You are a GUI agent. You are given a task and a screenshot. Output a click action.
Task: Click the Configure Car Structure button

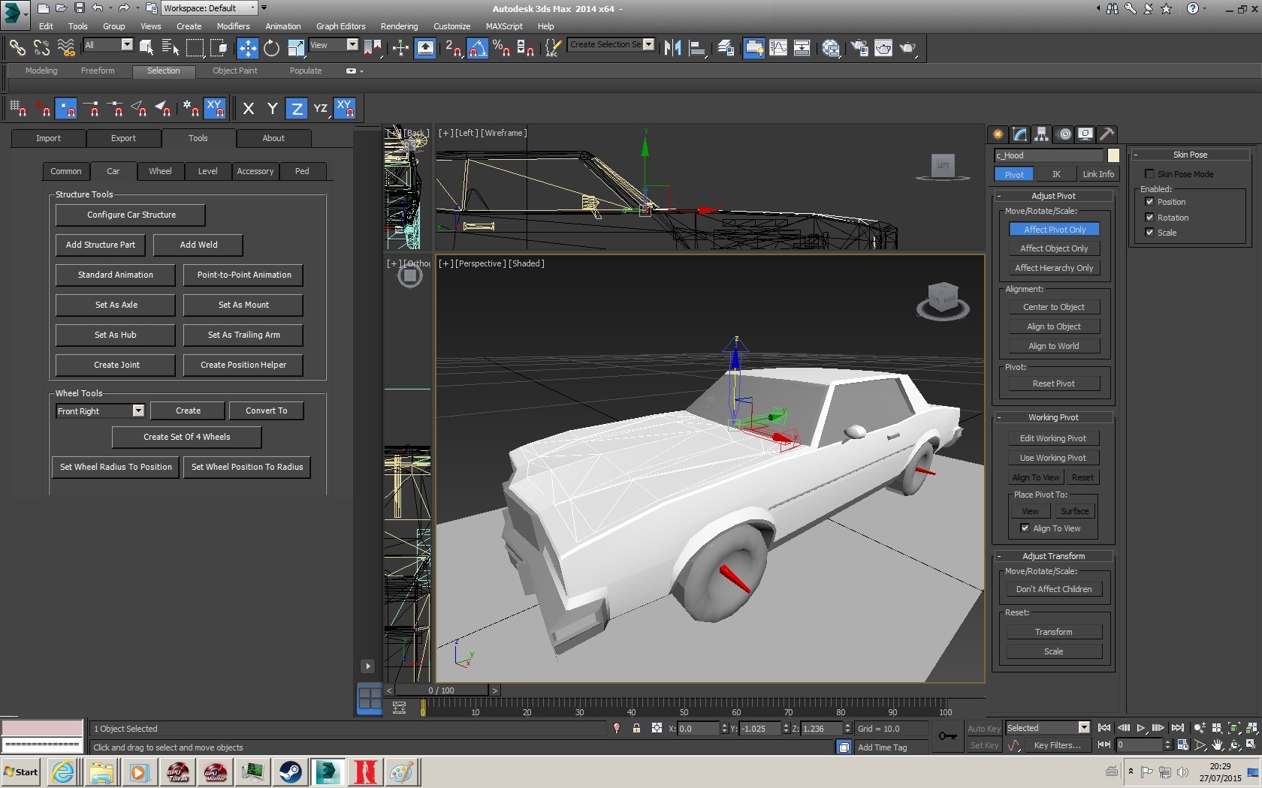[x=131, y=215]
